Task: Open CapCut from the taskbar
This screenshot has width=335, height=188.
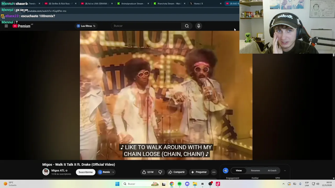Action: coord(202,184)
